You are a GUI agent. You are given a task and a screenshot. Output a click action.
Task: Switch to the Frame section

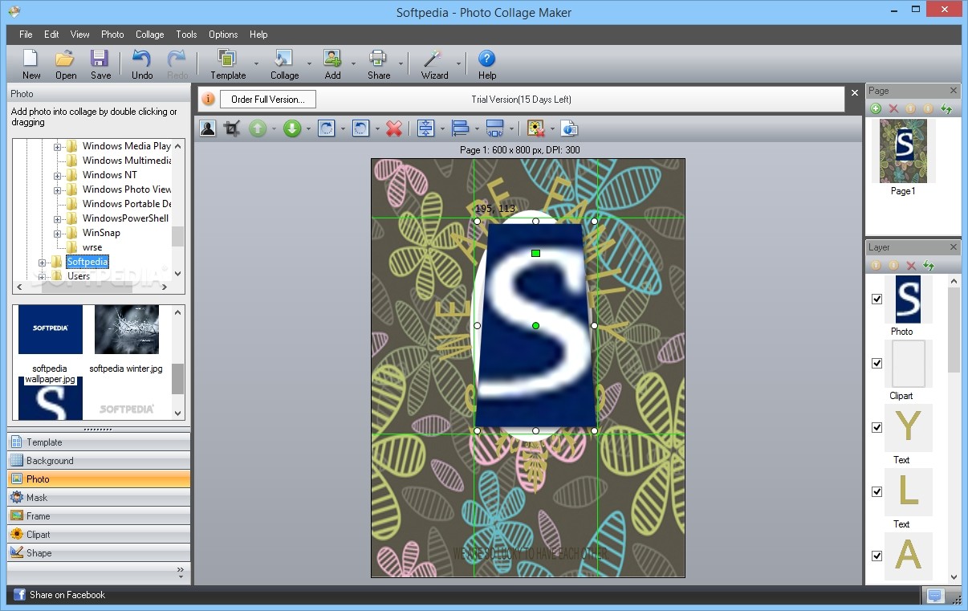click(x=99, y=516)
